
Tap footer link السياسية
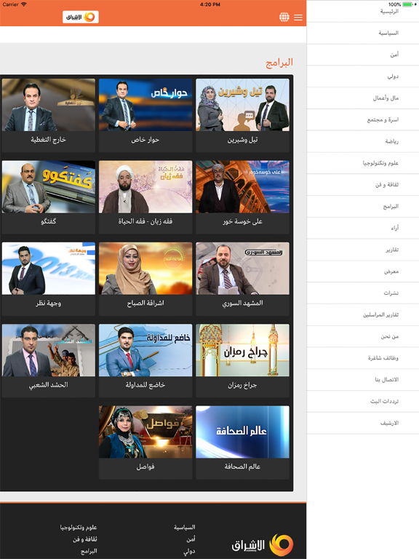coord(185,527)
